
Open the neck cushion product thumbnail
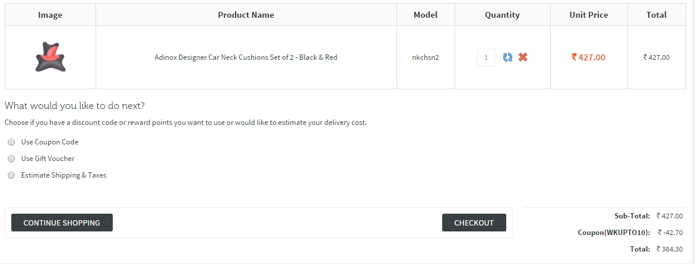point(50,57)
